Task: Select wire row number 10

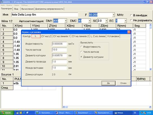Action: click(7, 66)
